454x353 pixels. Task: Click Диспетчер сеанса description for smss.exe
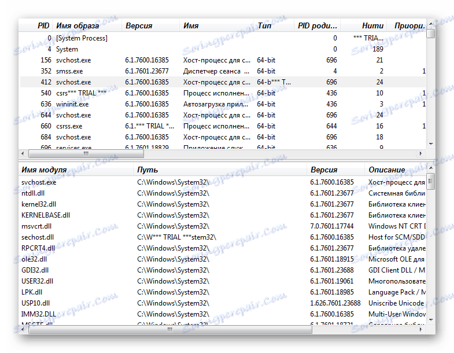tap(216, 71)
